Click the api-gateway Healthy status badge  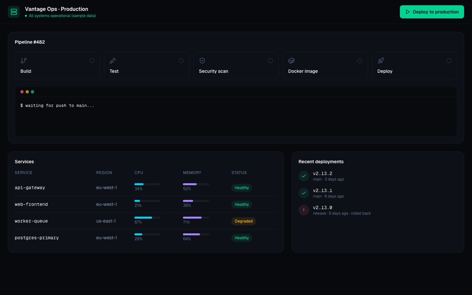point(242,188)
